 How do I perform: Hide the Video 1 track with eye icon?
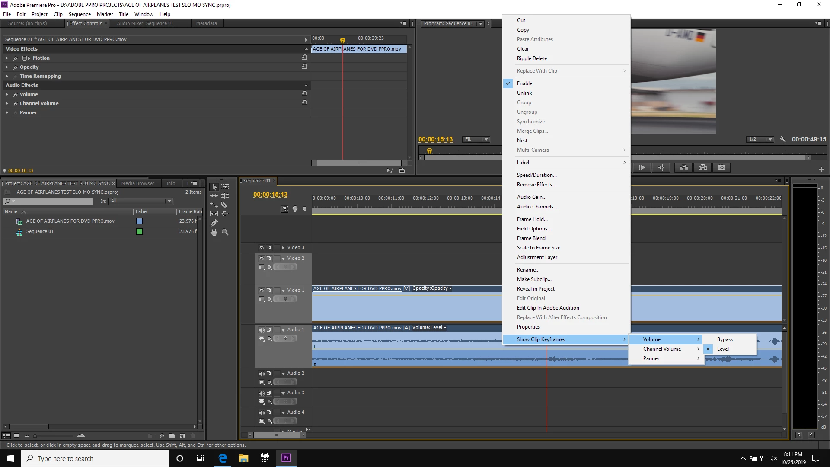262,291
